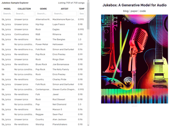Select The Bangles song row

[43, 39]
